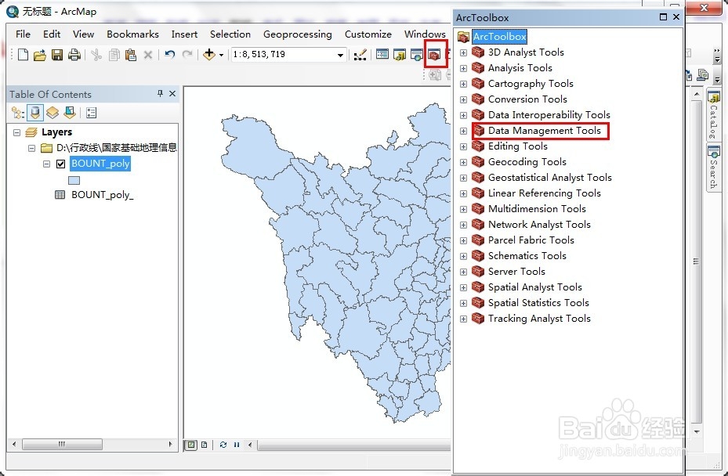Image resolution: width=728 pixels, height=476 pixels.
Task: Switch to Layout View
Action: pyautogui.click(x=205, y=445)
